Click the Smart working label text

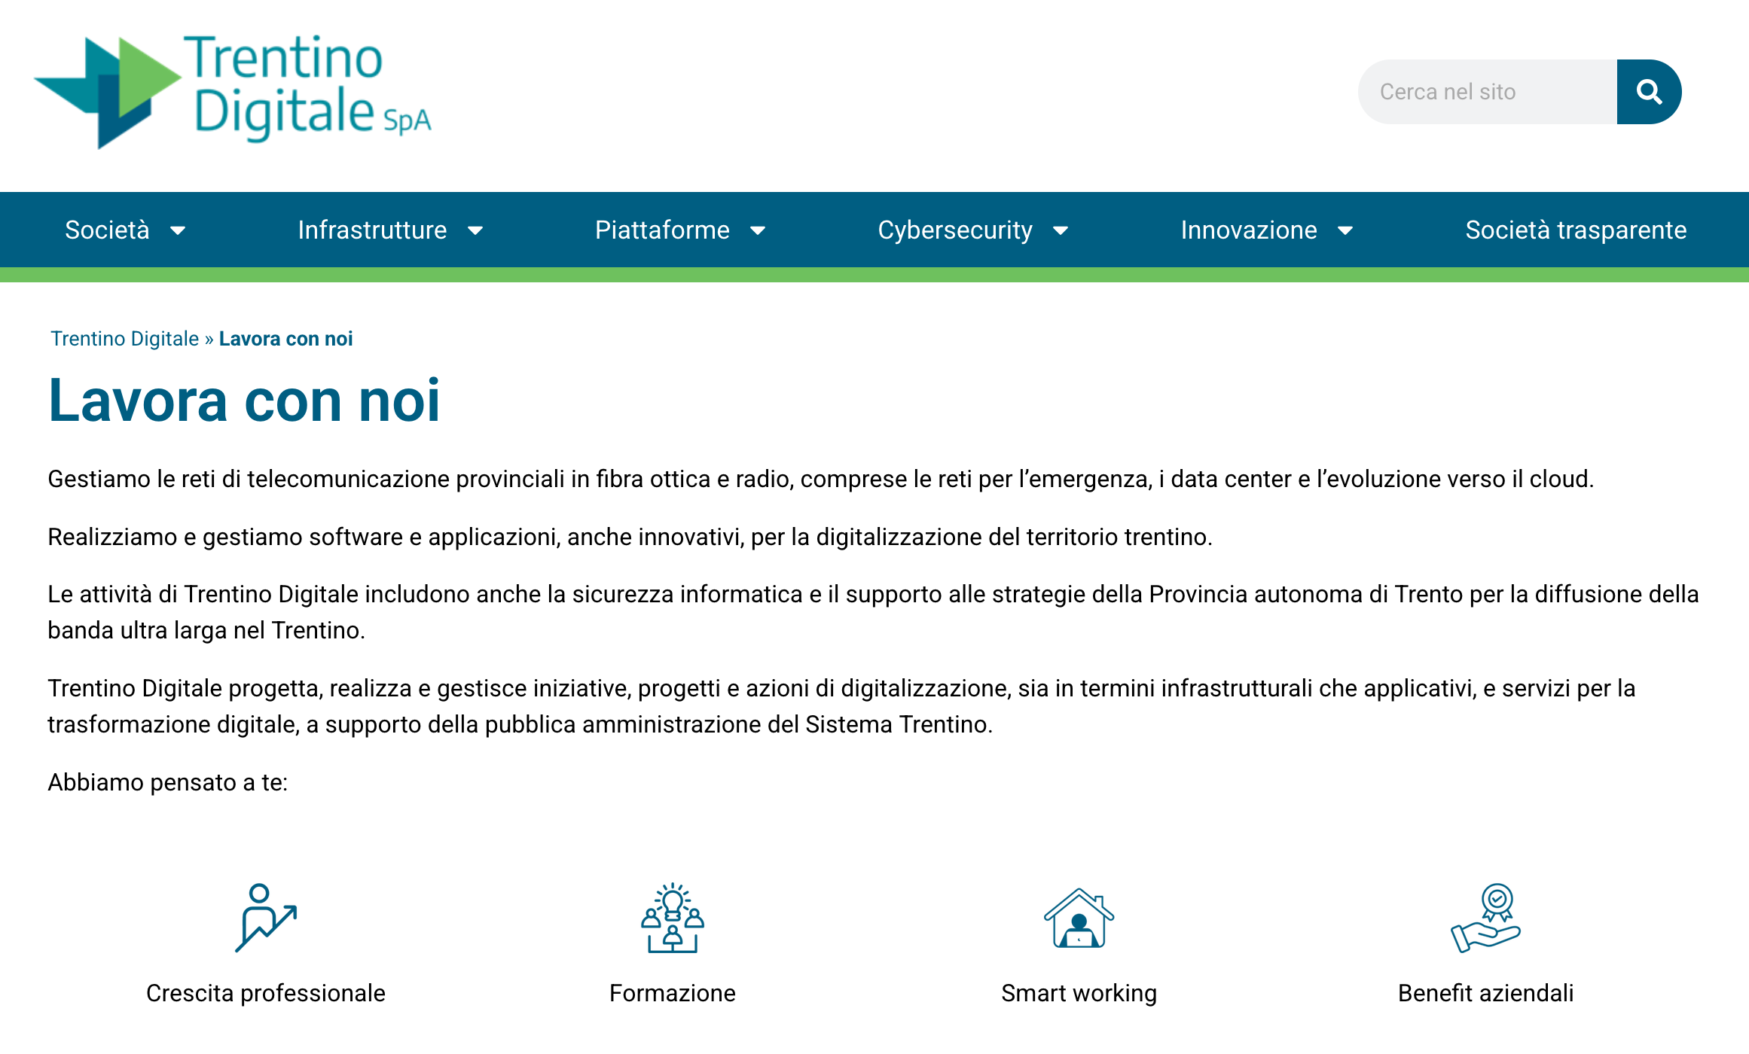tap(1079, 993)
